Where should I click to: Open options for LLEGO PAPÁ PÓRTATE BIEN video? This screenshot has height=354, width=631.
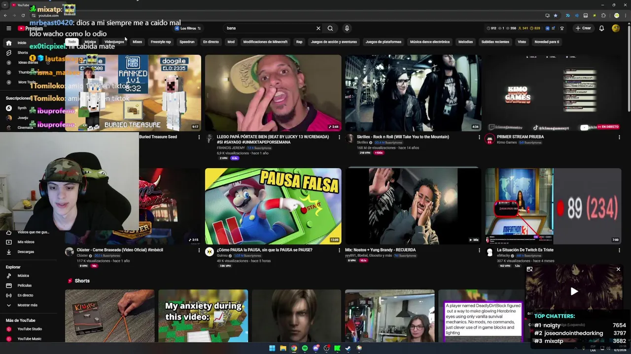pyautogui.click(x=339, y=137)
